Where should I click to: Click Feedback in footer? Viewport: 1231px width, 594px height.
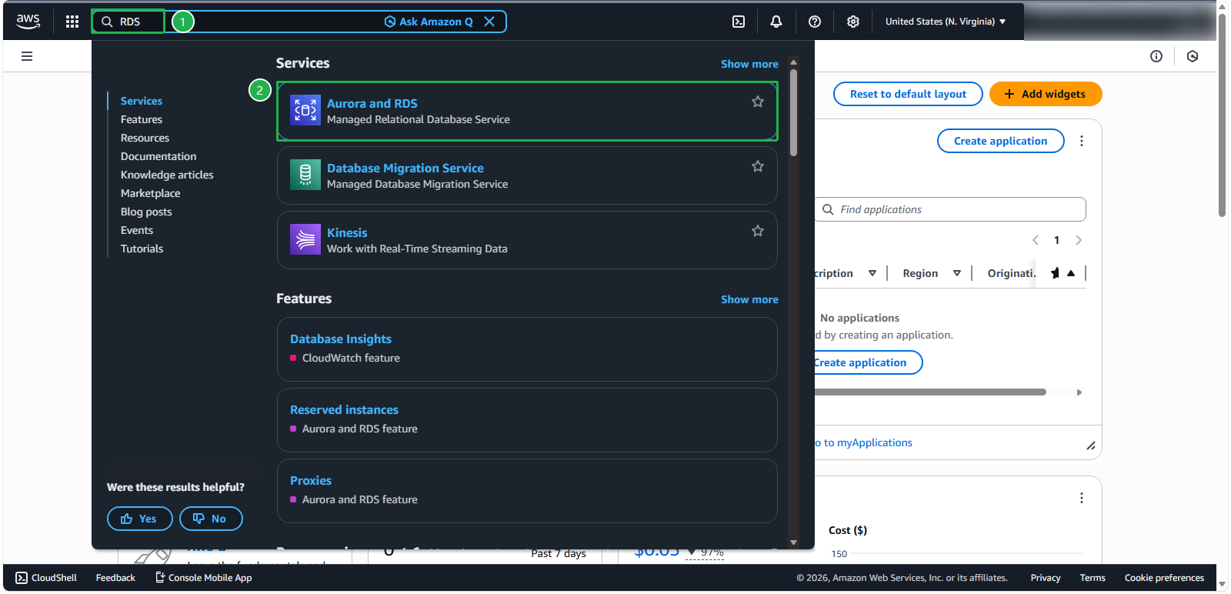pos(115,578)
